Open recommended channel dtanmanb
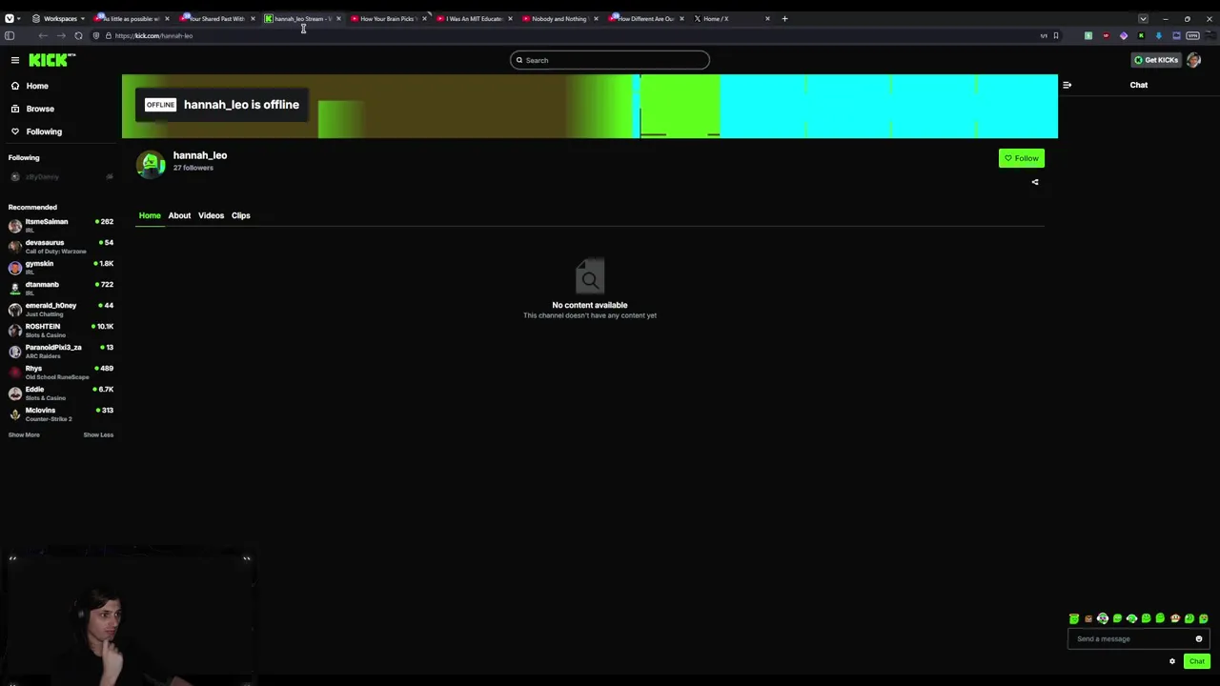Image resolution: width=1220 pixels, height=686 pixels. click(x=61, y=289)
